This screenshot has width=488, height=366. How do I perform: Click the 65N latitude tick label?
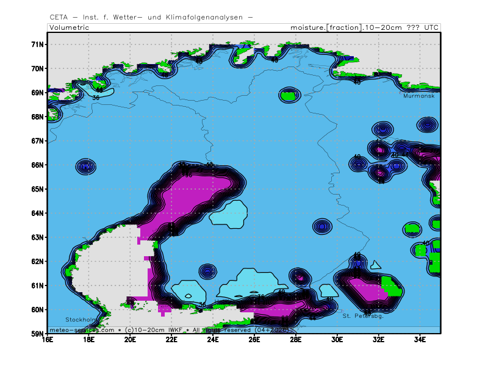point(38,189)
